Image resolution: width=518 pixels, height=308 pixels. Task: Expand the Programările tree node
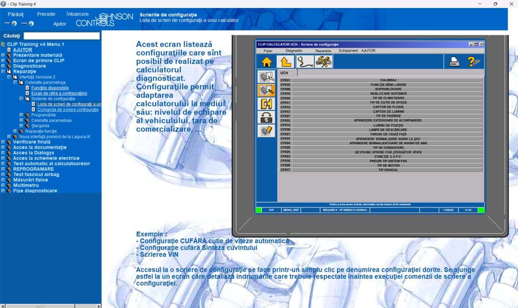(21, 115)
